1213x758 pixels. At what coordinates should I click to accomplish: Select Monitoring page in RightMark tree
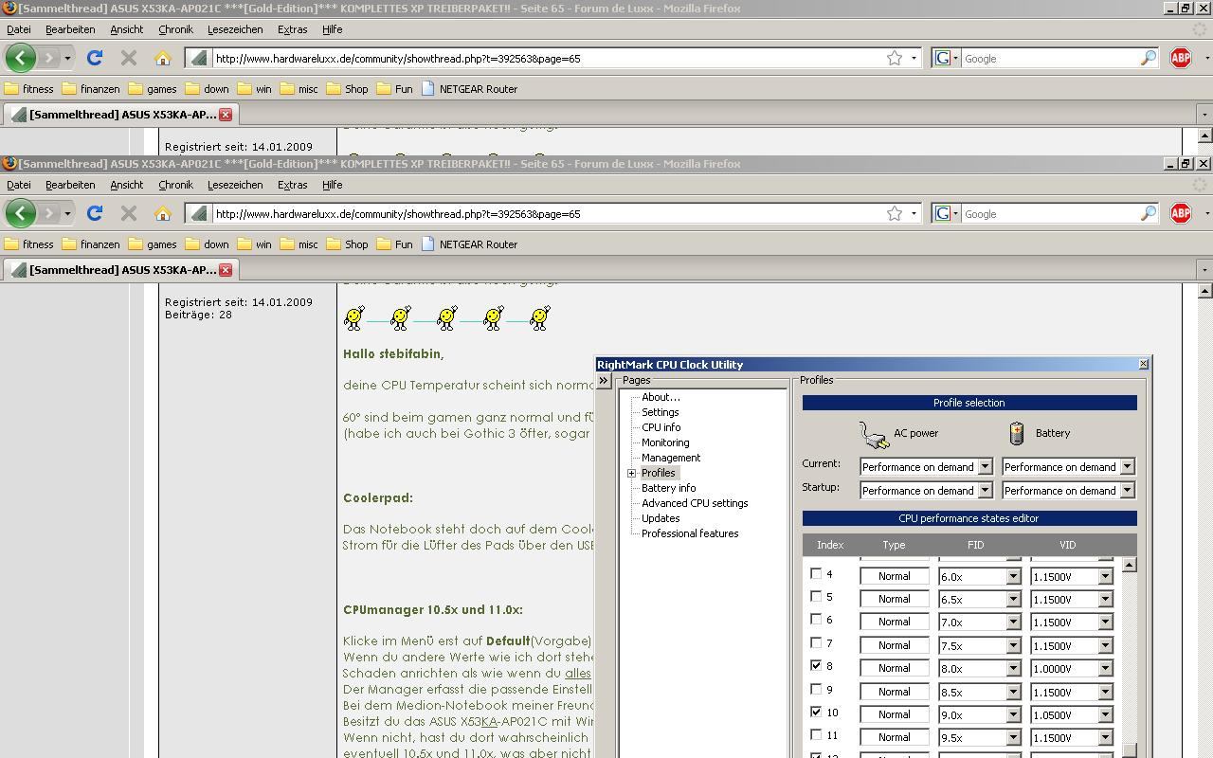665,442
